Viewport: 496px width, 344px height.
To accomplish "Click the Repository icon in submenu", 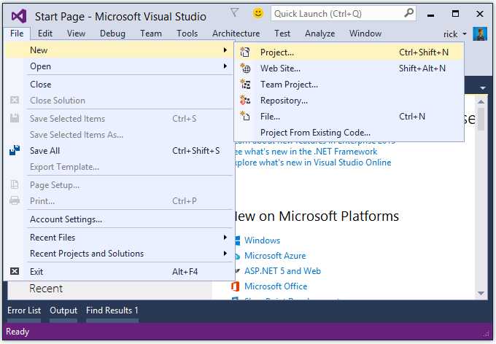I will 245,101.
